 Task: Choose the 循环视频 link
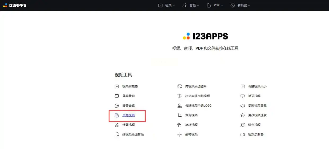click(x=254, y=96)
